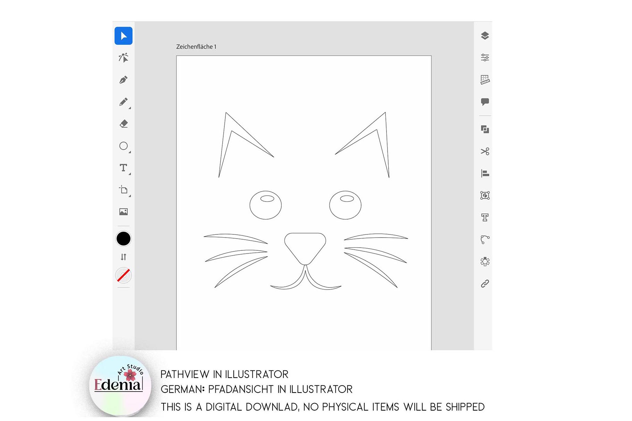Open the black fill color swatch
Viewport: 632px width, 421px height.
click(x=123, y=239)
